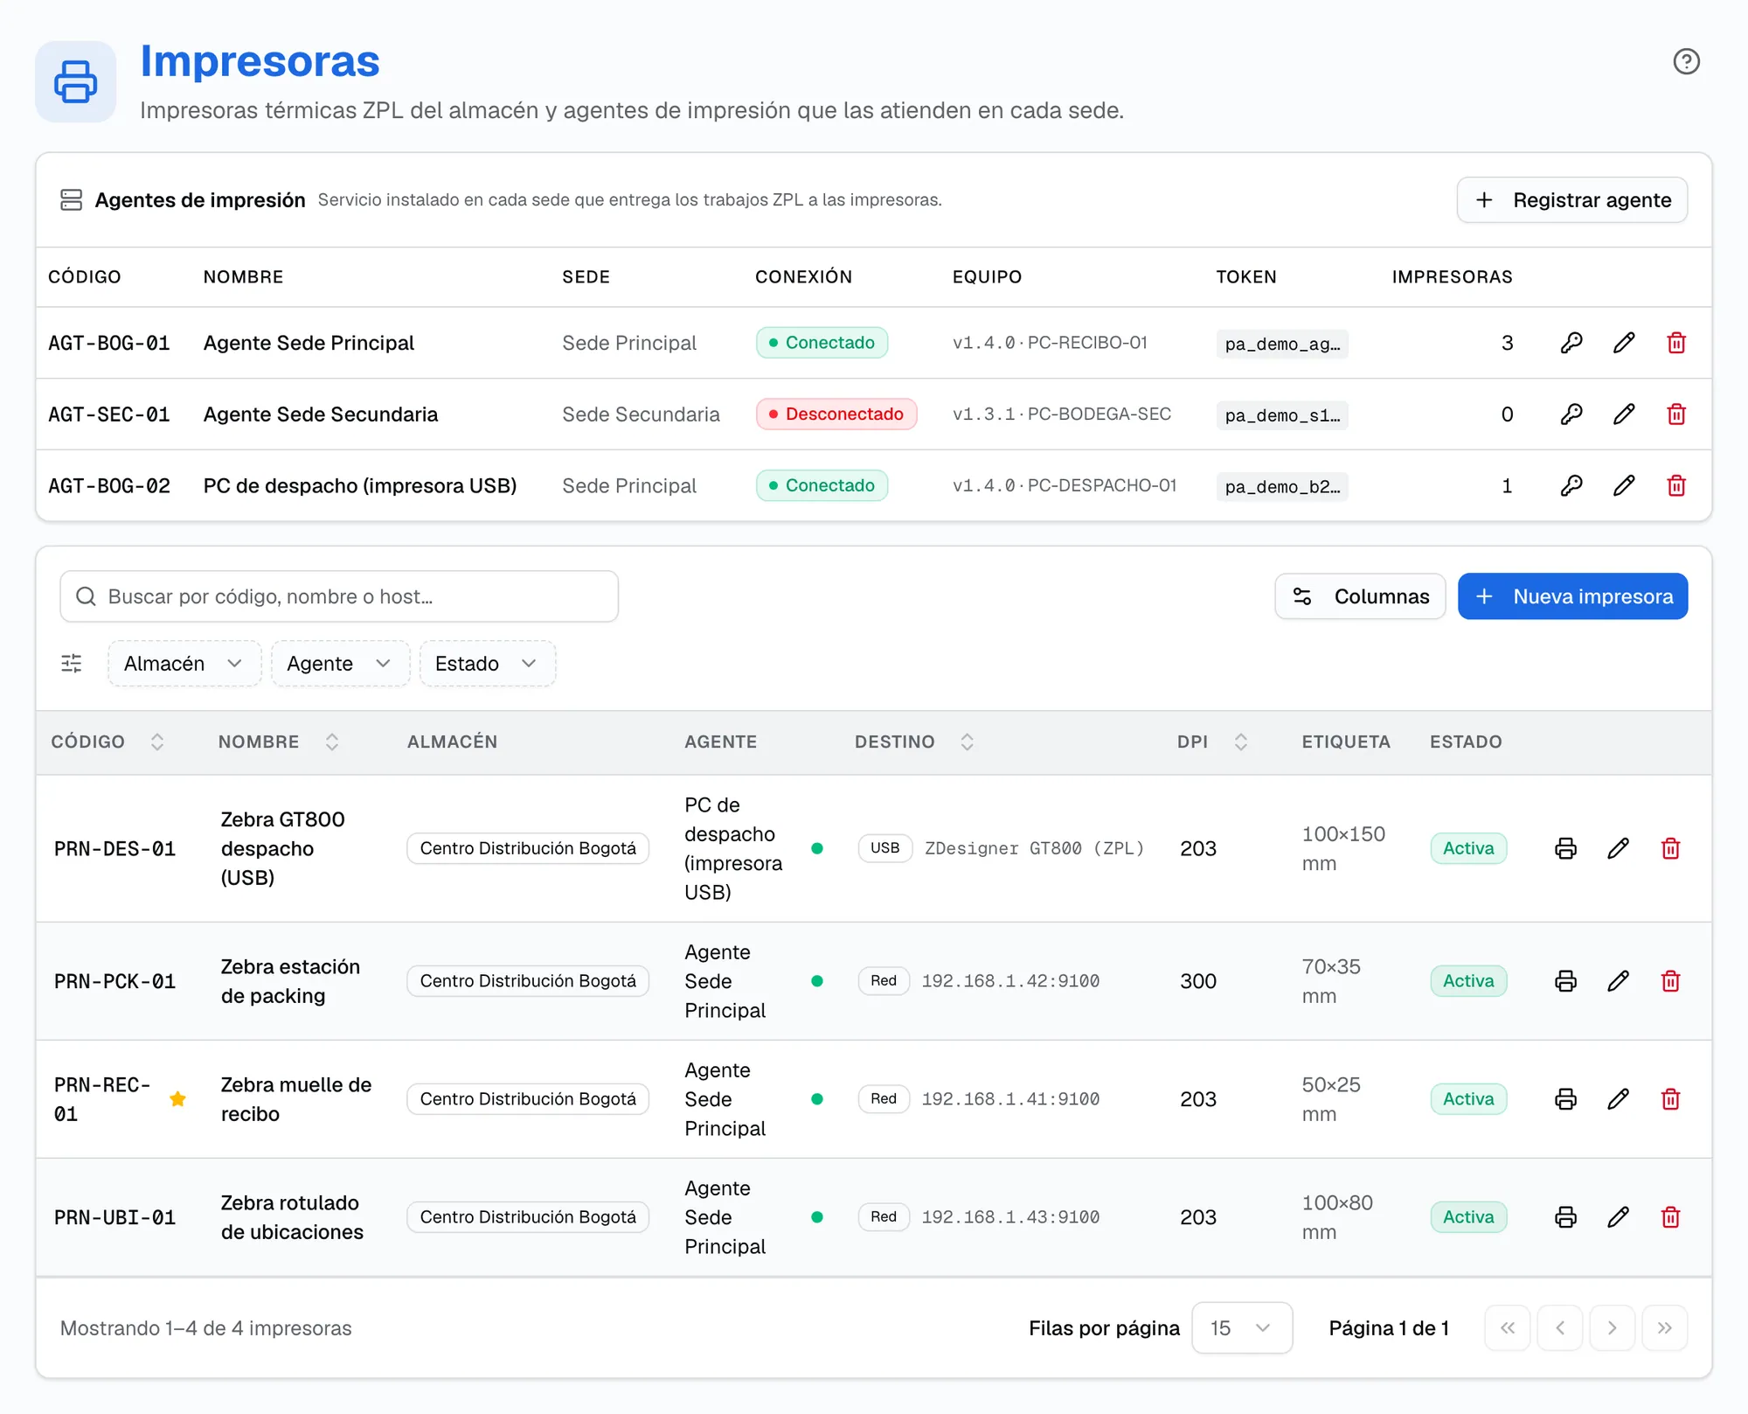Viewport: 1748px width, 1414px height.
Task: Click token chip pa_demo_ag…
Action: (1282, 344)
